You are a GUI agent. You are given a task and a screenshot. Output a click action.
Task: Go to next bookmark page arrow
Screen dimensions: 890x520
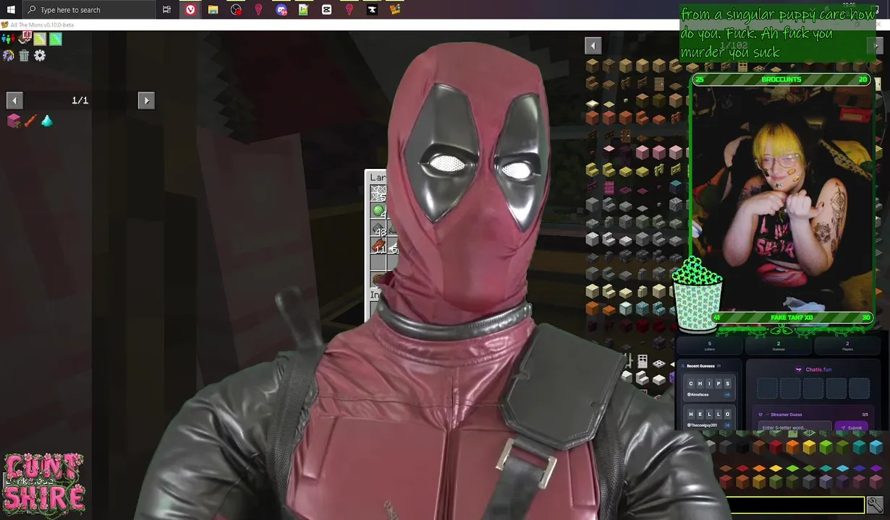(x=146, y=100)
